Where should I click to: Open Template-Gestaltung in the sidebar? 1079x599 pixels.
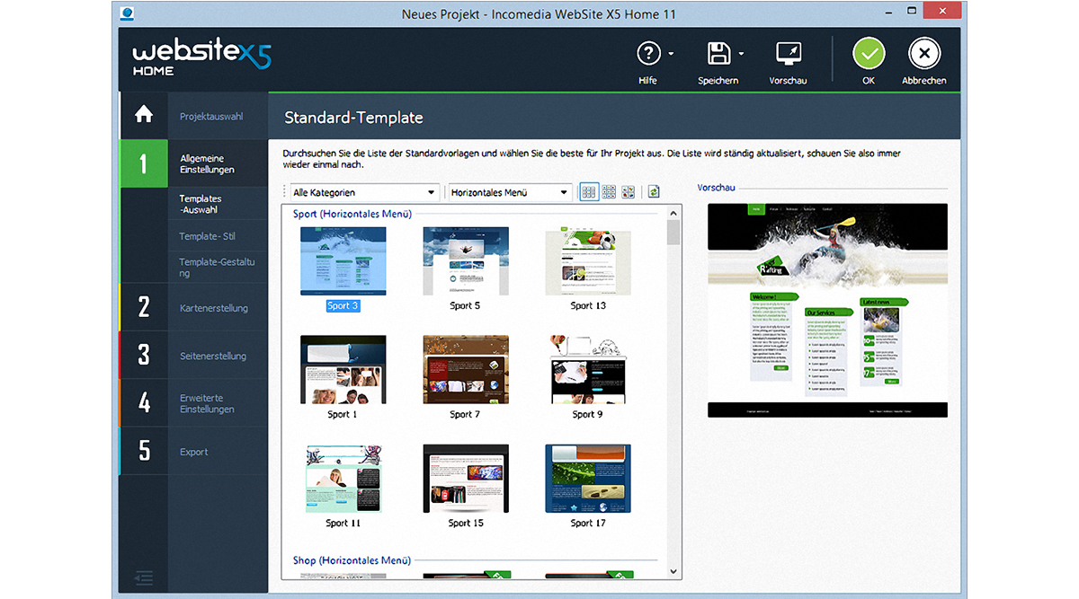click(x=217, y=267)
